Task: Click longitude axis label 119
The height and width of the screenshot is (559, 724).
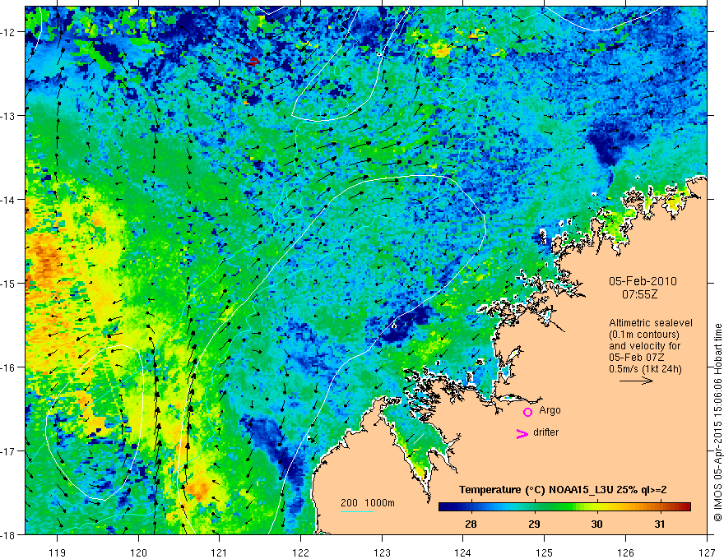Action: [x=58, y=552]
